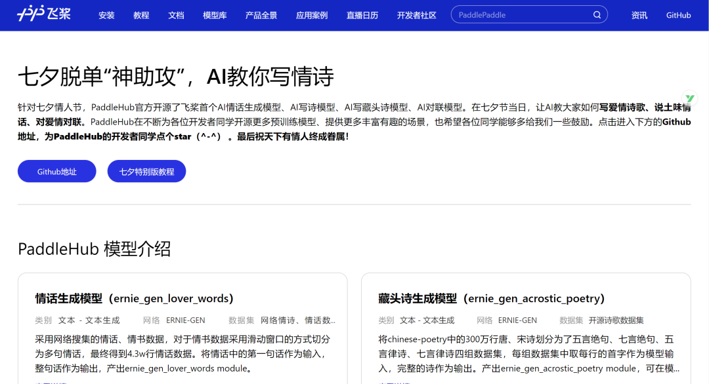709x384 pixels.
Task: Click the PaddlePaddle 飞桨 logo
Action: click(44, 14)
